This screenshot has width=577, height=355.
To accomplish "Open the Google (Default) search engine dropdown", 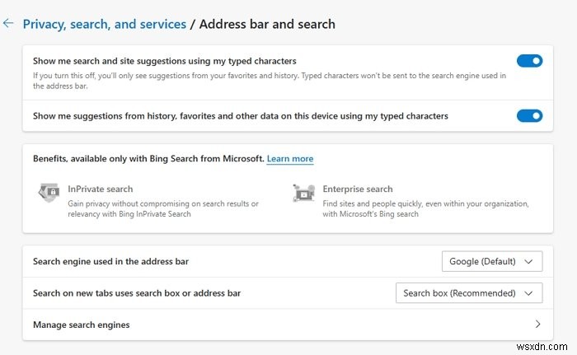I will (492, 262).
